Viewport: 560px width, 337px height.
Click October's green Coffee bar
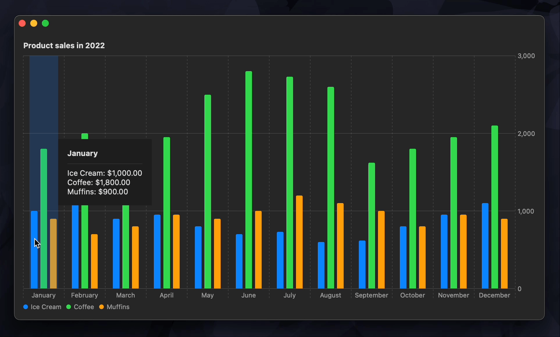[x=413, y=218]
